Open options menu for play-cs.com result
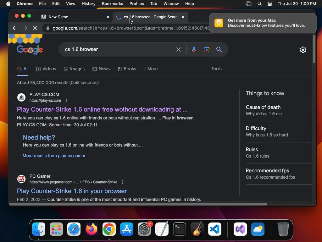This screenshot has height=242, width=322. click(66, 101)
